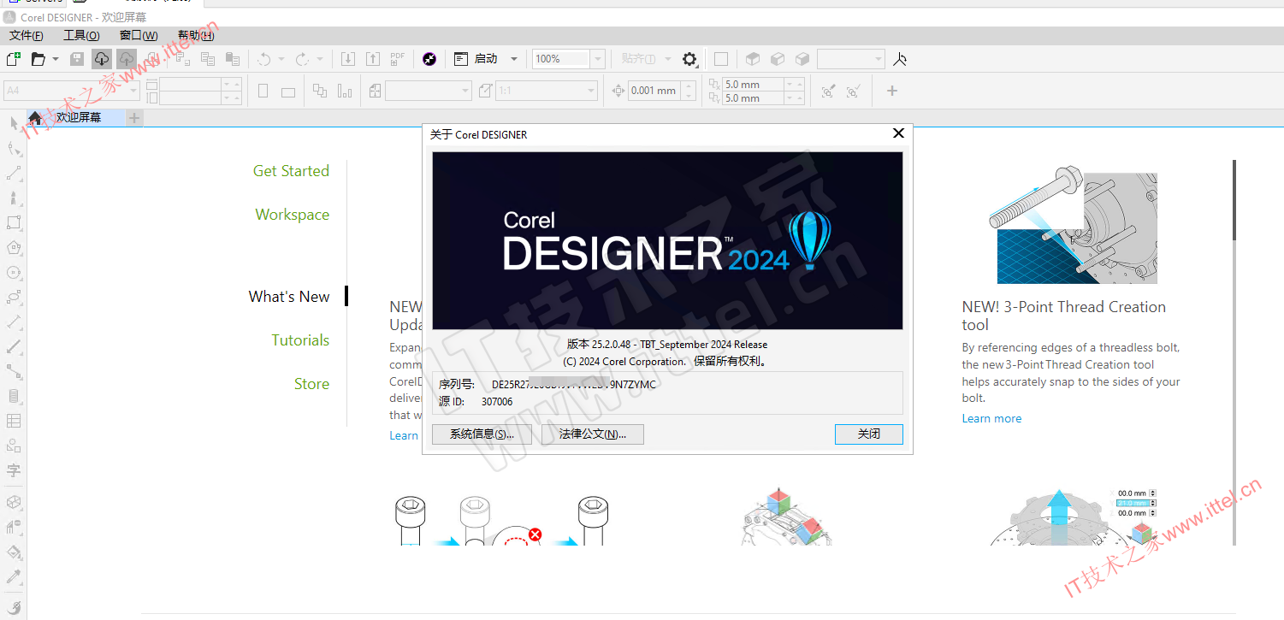Open the Tutorials section
Image resolution: width=1284 pixels, height=620 pixels.
pyautogui.click(x=300, y=340)
